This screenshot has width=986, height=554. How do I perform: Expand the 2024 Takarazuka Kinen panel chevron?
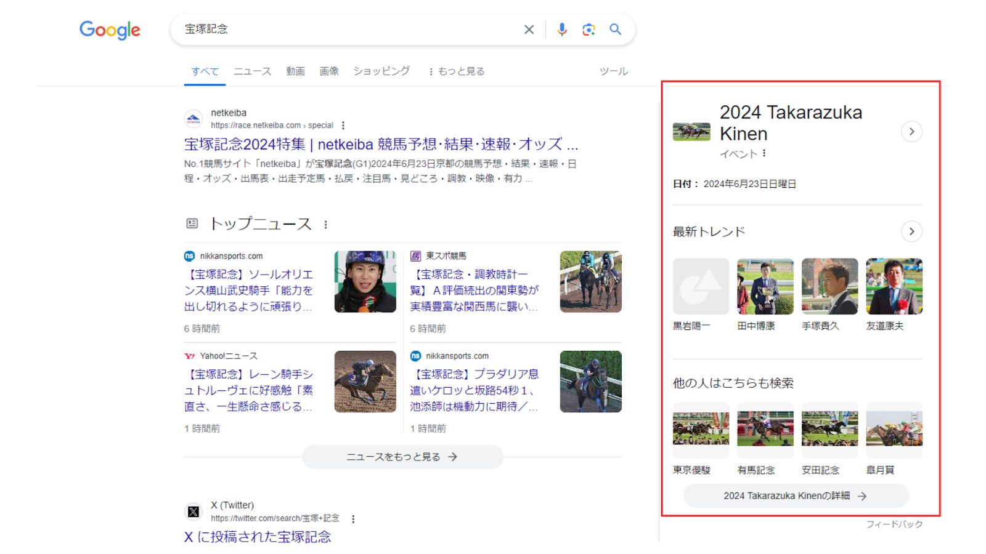point(911,132)
